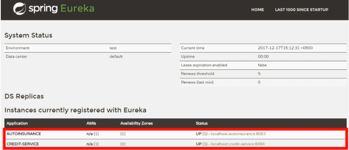Open LAST 1000 SINCE STARTUP page
Image resolution: width=349 pixels, height=150 pixels.
click(302, 10)
